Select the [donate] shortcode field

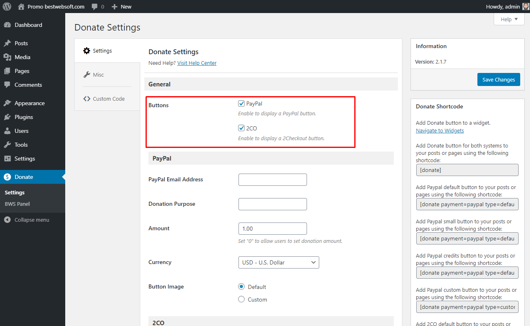(x=467, y=170)
